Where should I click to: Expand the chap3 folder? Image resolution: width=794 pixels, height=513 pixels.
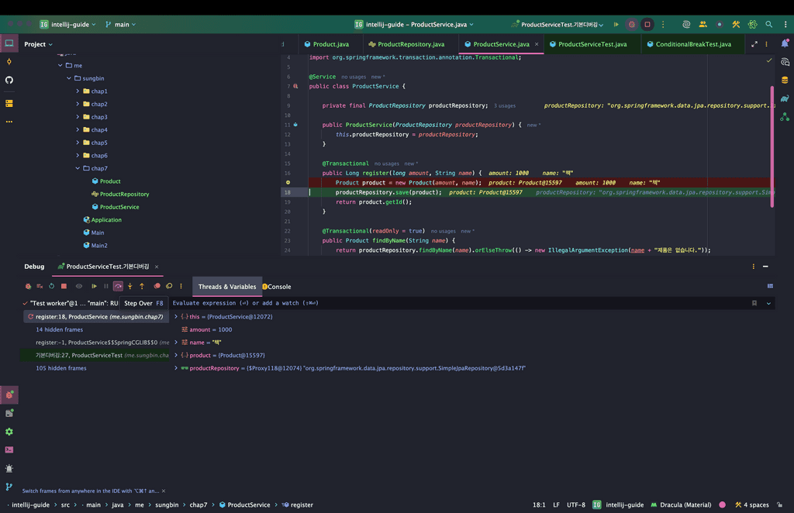pos(78,117)
